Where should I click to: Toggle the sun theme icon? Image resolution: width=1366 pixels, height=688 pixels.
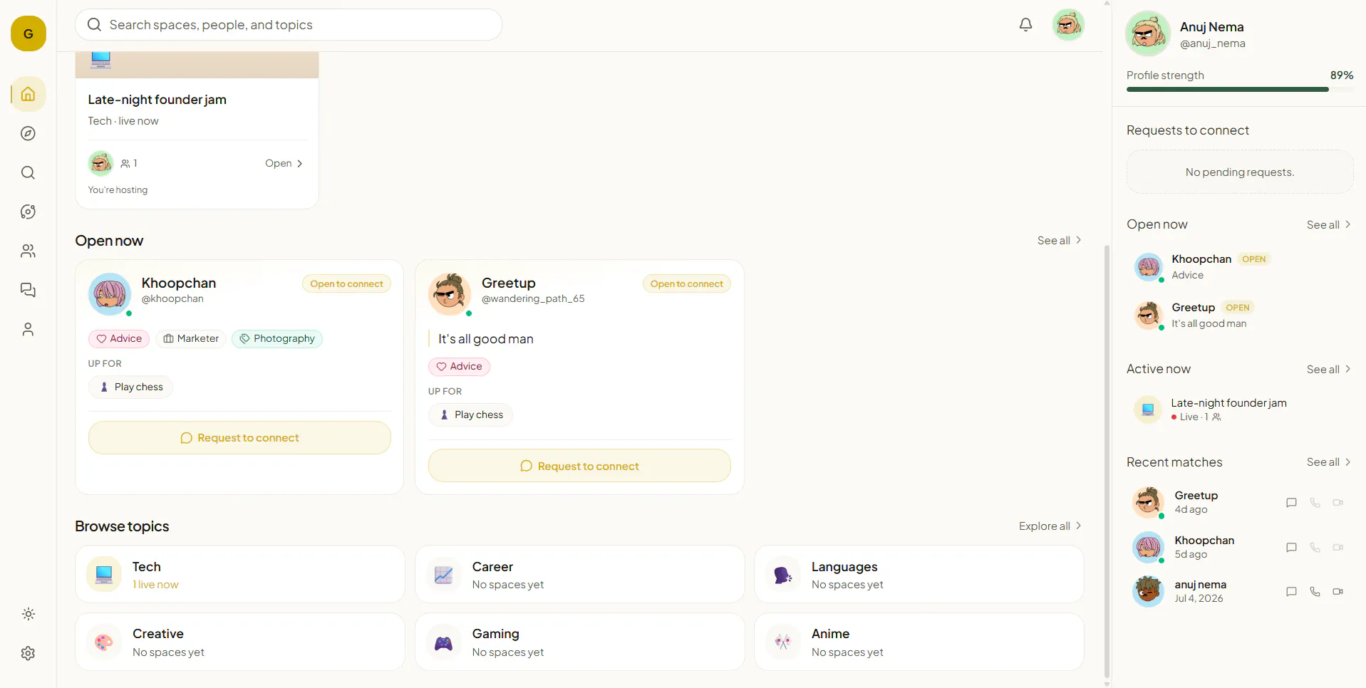coord(29,614)
